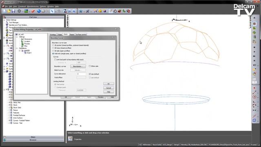
Task: Open the Browser panel bar
Action: tap(33, 140)
